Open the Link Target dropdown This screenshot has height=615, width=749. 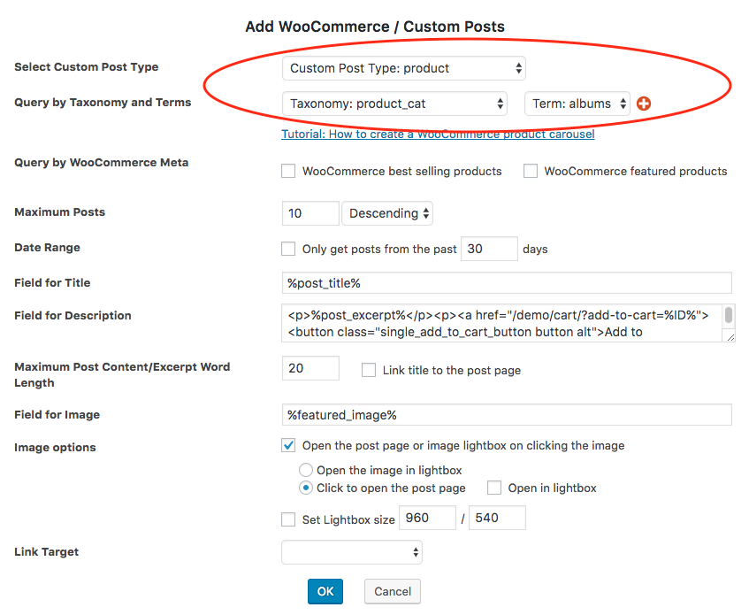(x=352, y=552)
